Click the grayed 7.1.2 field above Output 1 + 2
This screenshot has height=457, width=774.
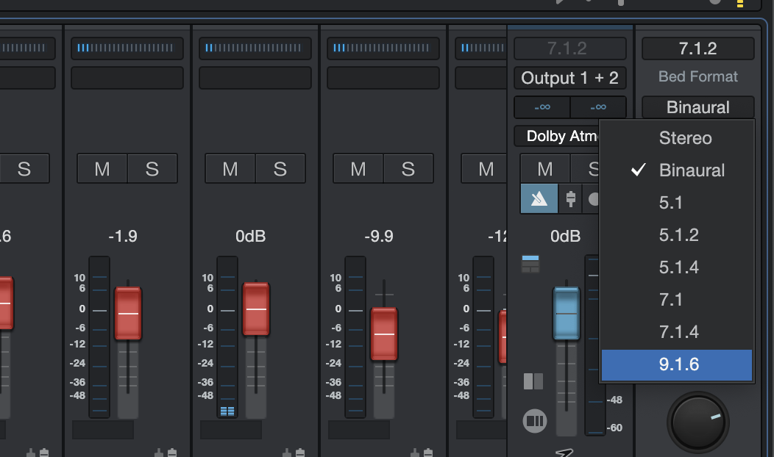[x=569, y=48]
